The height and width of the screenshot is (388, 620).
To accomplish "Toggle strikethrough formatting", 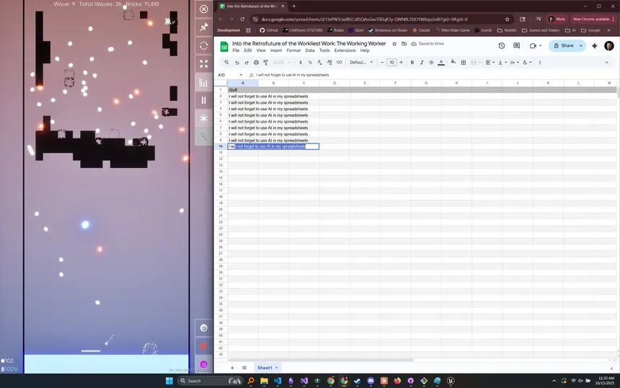I will pyautogui.click(x=431, y=63).
